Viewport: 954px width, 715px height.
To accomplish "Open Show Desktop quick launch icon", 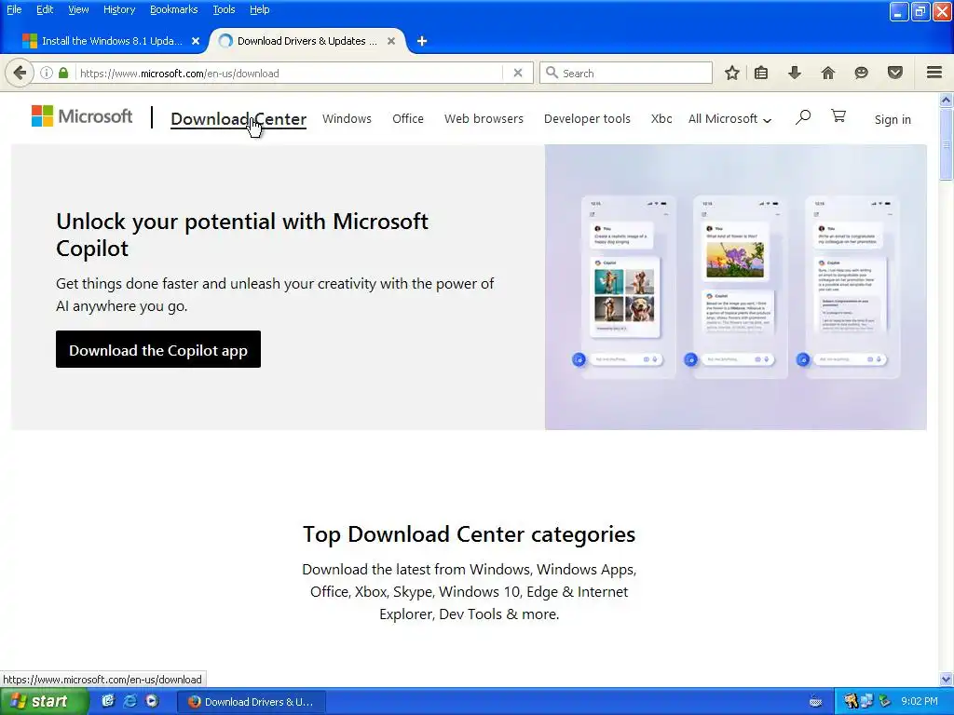I will pos(108,701).
